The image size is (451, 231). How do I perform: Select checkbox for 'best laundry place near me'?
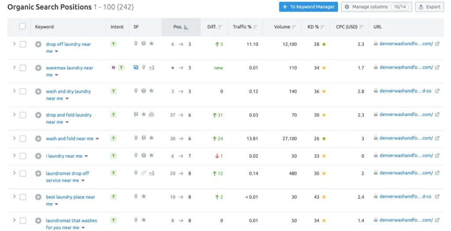[23, 197]
